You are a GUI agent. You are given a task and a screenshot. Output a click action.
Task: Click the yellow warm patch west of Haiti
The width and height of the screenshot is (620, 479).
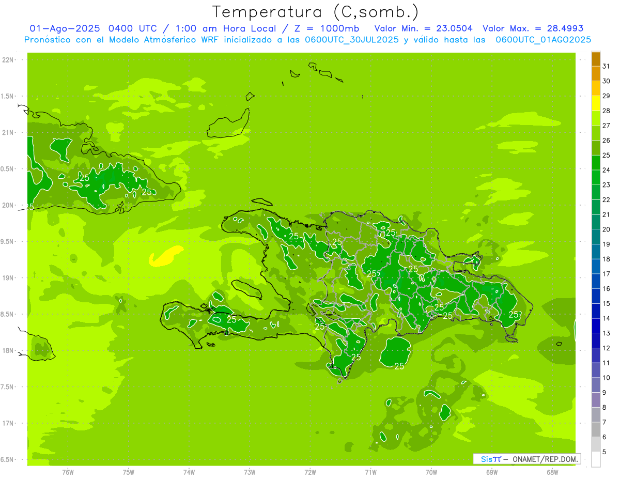[x=166, y=256]
